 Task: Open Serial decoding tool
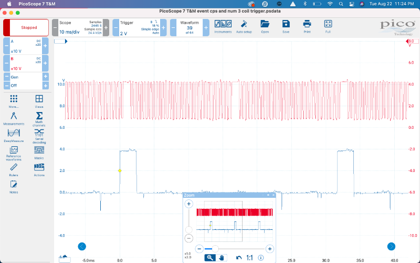click(39, 135)
